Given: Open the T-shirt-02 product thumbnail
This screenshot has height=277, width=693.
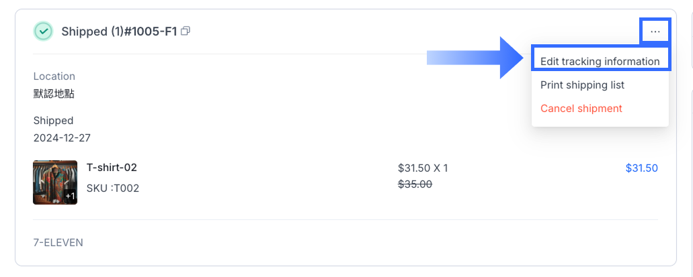Looking at the screenshot, I should (54, 181).
